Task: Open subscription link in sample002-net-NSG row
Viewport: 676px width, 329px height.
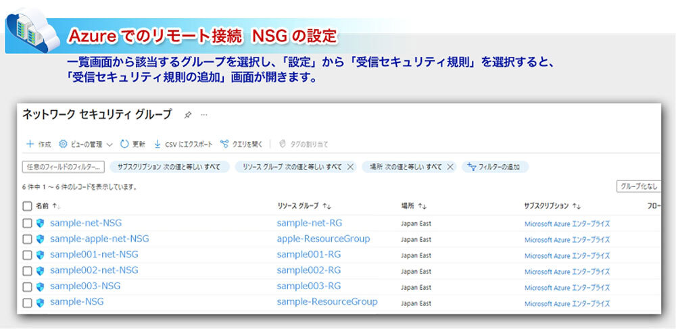Action: pos(567,272)
